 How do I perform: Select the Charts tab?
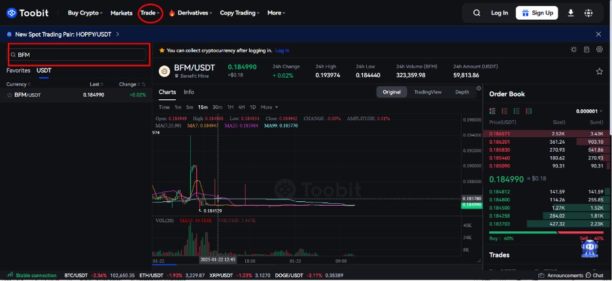[167, 92]
